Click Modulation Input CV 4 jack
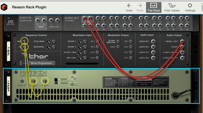Viewport: 203px width, 113px height. 97,58
